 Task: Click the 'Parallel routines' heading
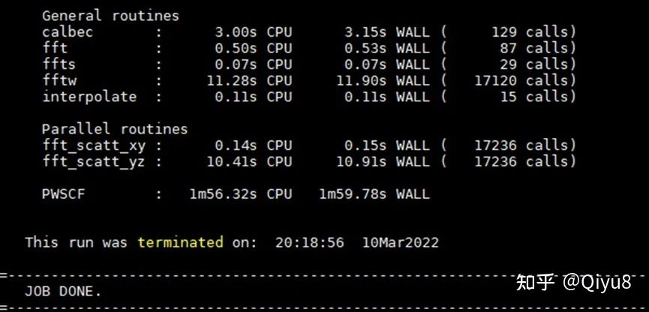[x=115, y=129]
